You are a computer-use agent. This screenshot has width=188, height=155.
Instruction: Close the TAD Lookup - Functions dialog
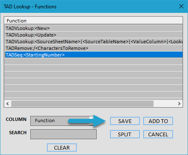(x=181, y=6)
